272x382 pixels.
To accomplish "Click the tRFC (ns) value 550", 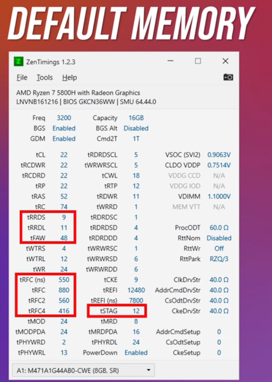I will 64,280.
